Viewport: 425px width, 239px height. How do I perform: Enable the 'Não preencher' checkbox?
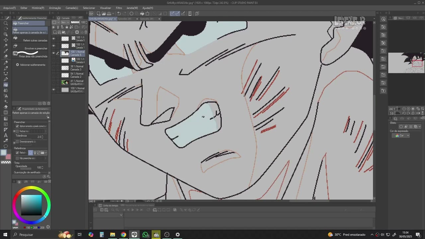tap(17, 158)
